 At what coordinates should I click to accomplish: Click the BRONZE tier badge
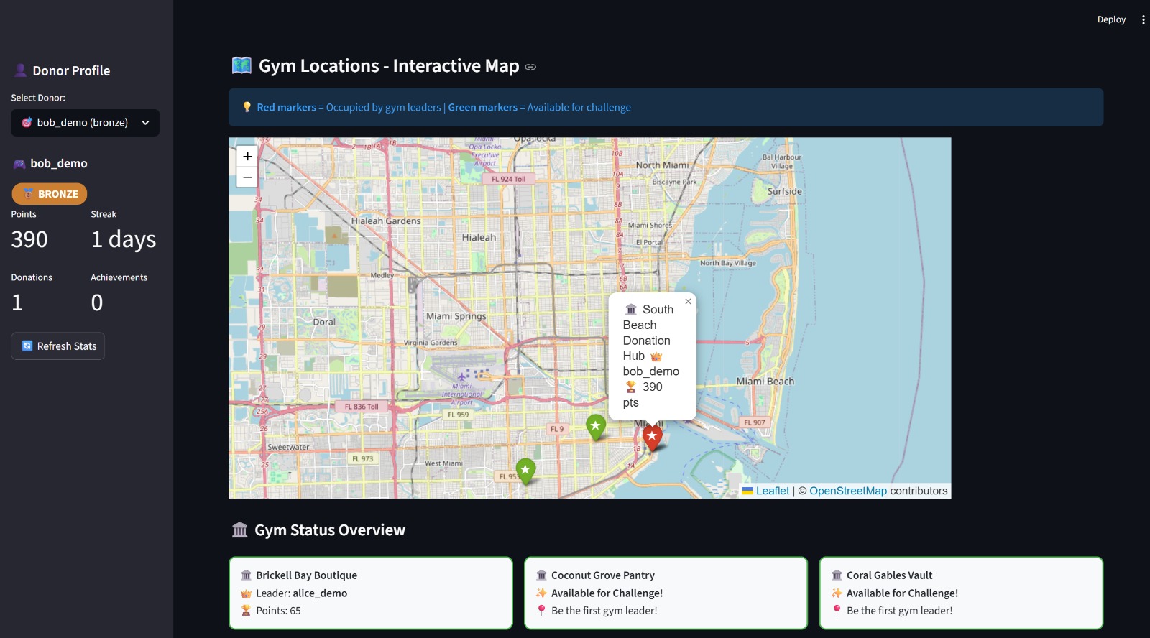point(50,194)
